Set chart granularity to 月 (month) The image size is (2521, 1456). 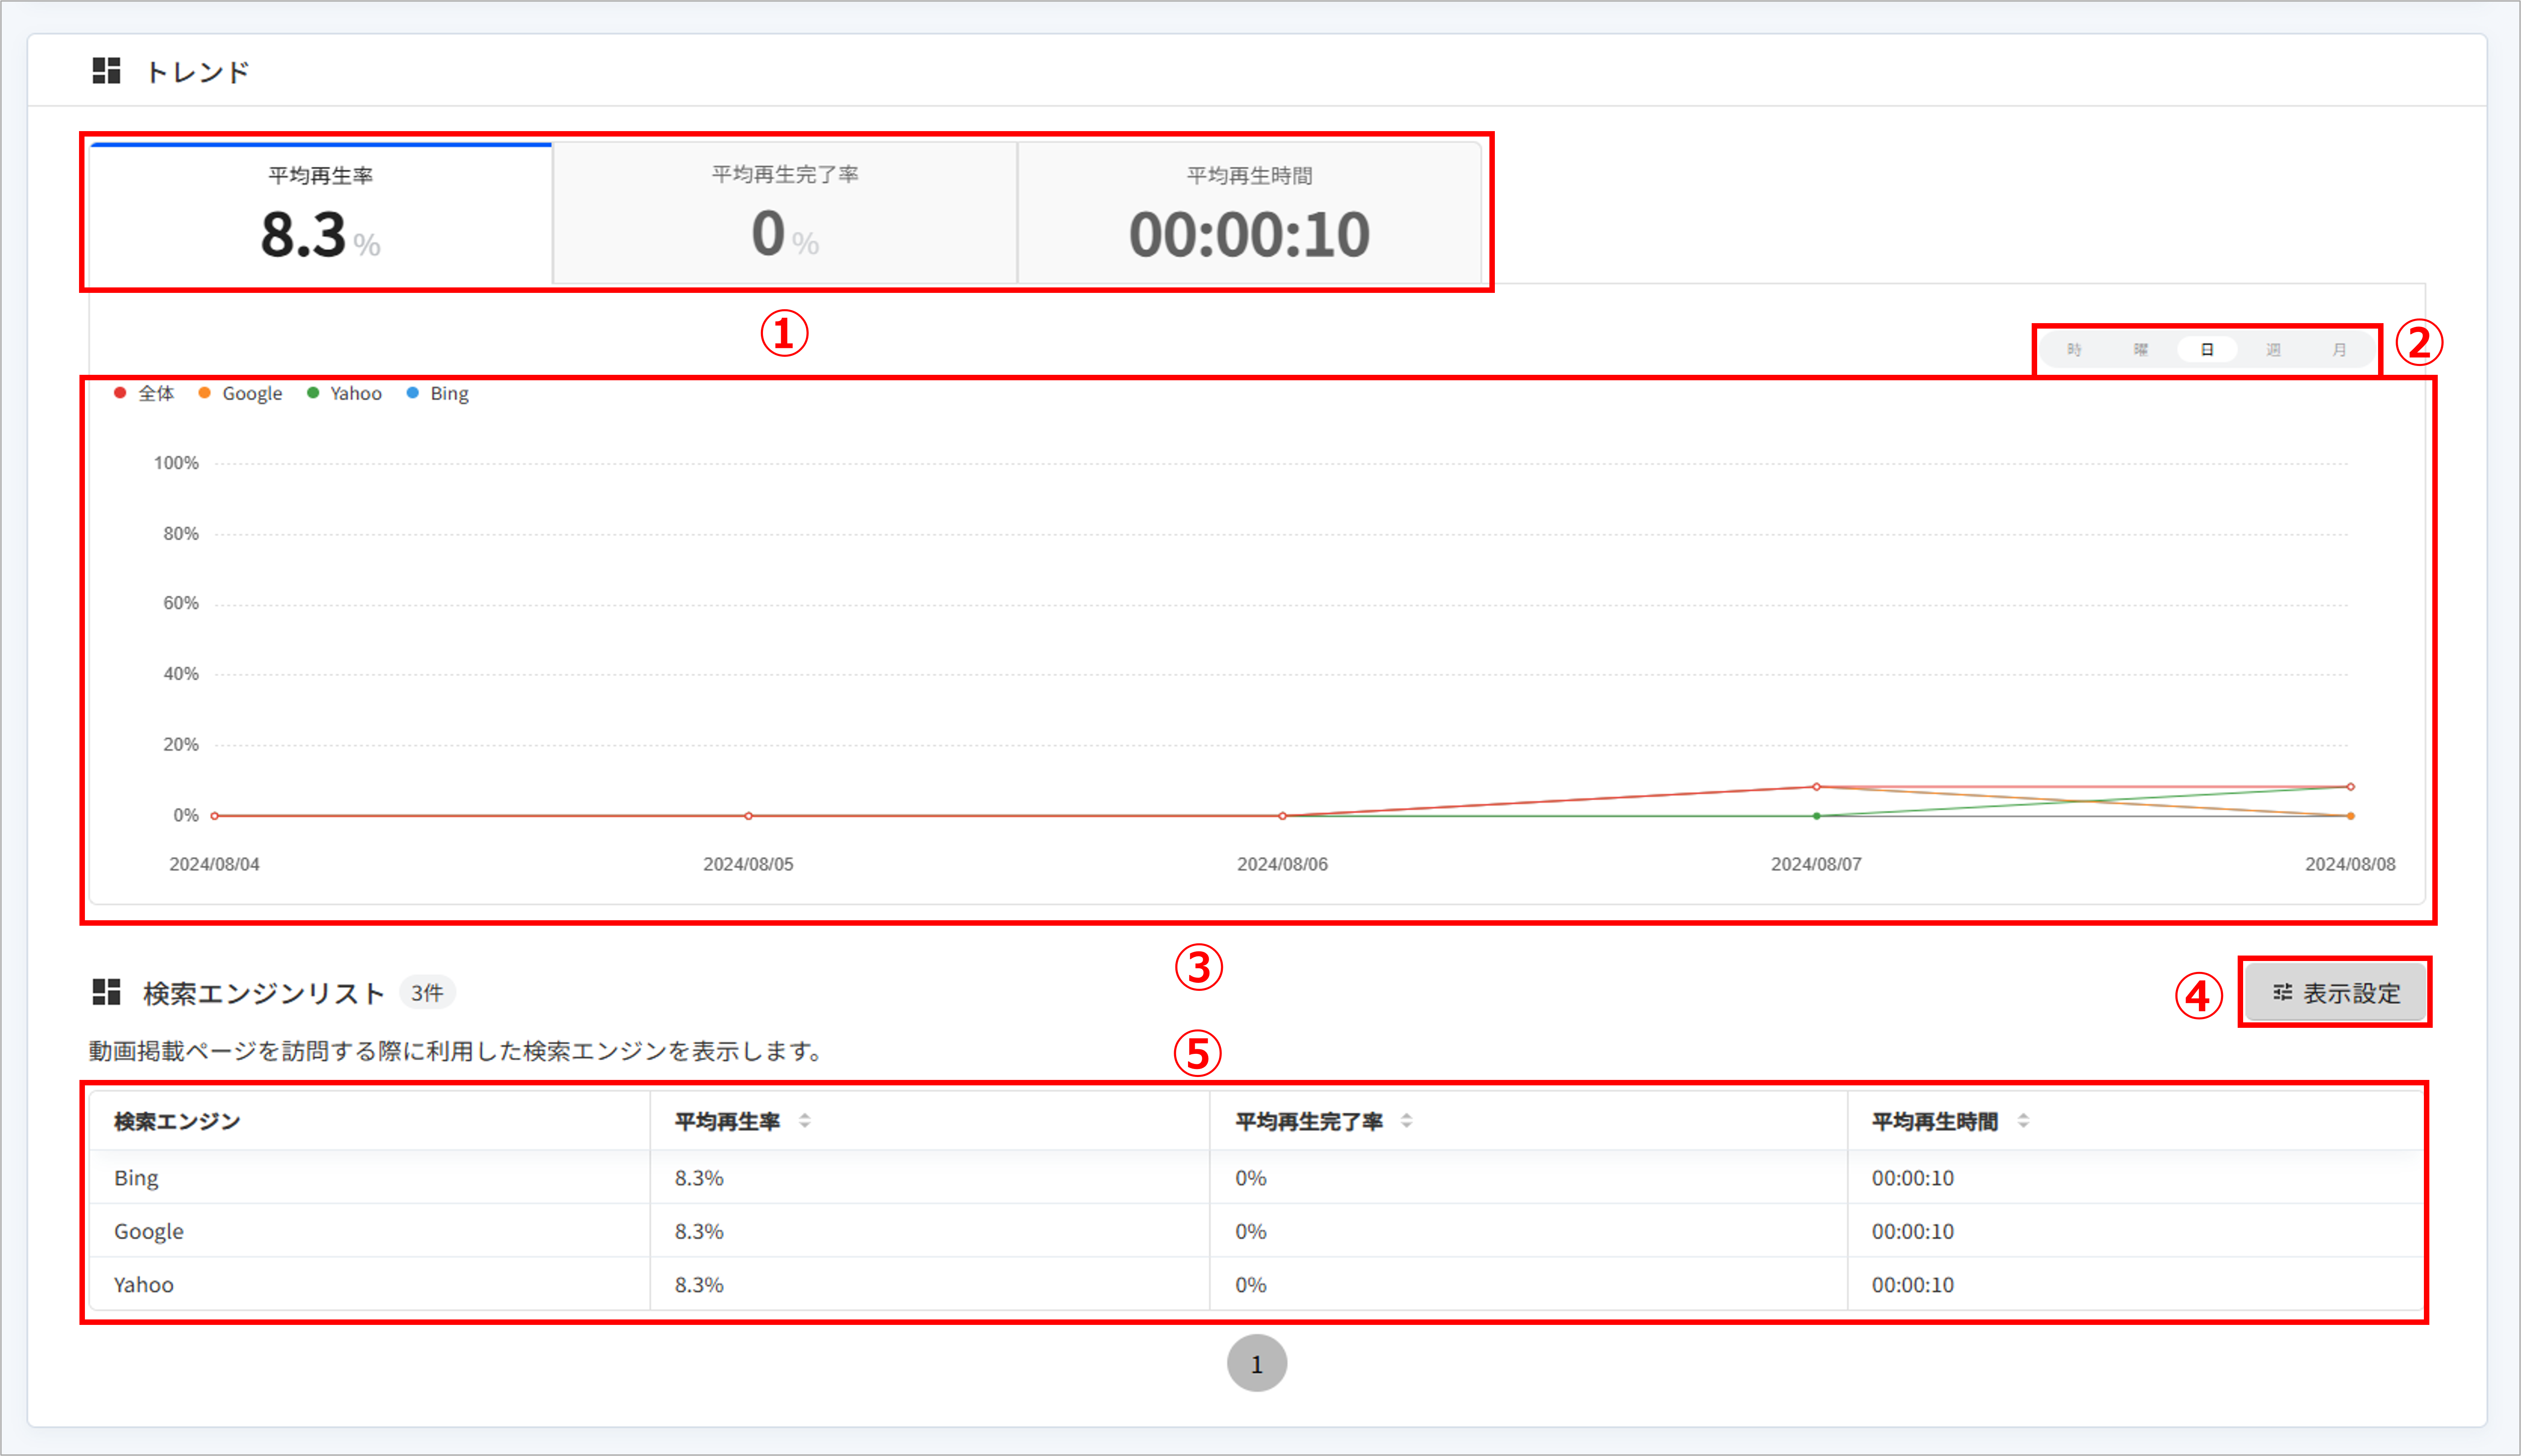2339,350
